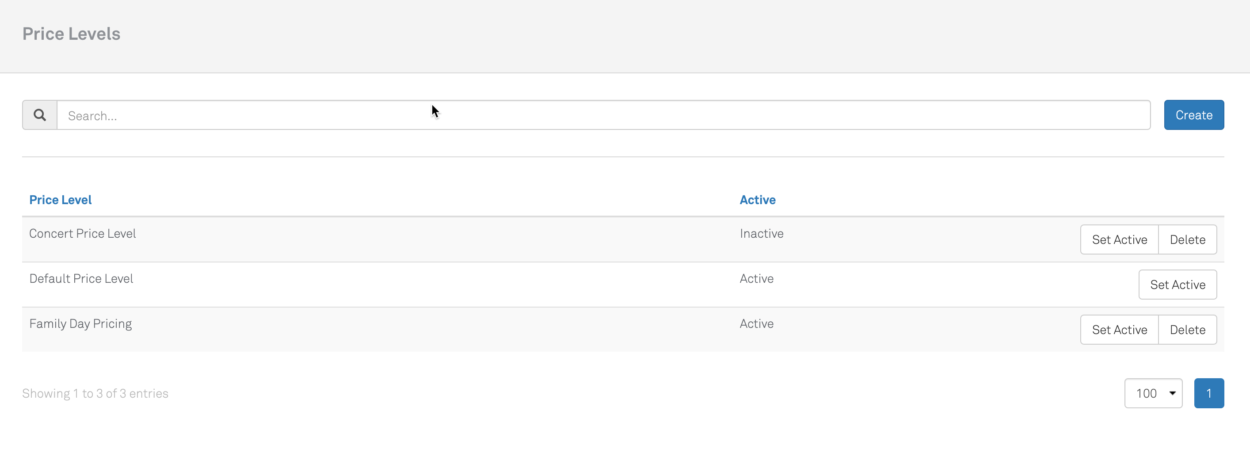
Task: Click the 'Showing 1 to 3' entries text
Action: point(95,393)
